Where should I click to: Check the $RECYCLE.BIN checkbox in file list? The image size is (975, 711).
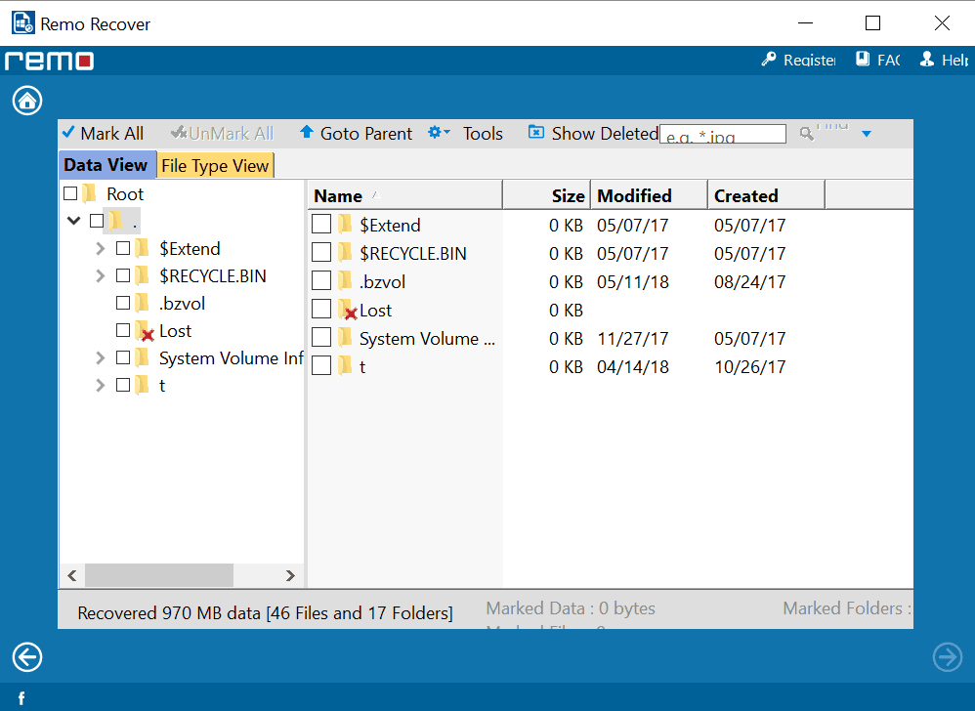tap(321, 252)
